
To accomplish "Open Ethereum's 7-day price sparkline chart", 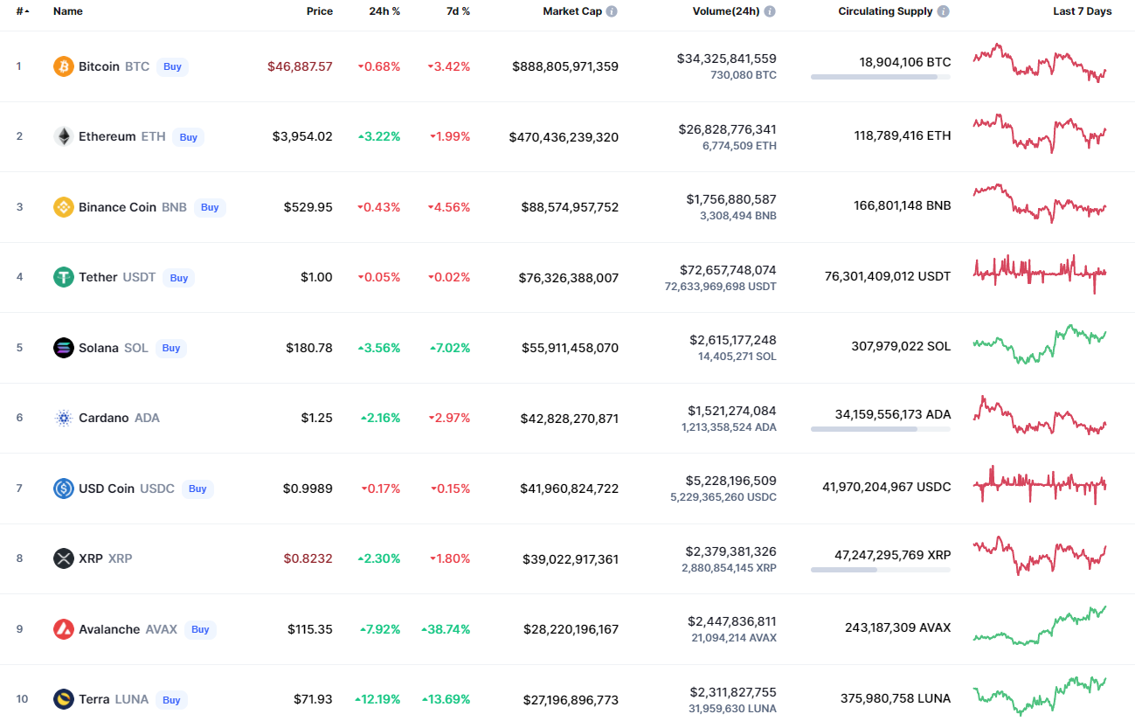I will (x=1040, y=133).
